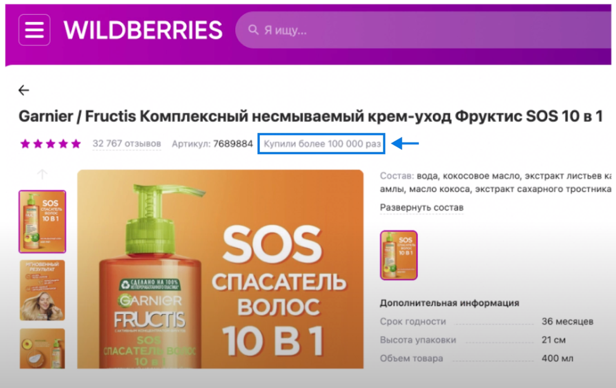The image size is (616, 388).
Task: Go back using the left arrow
Action: point(24,91)
